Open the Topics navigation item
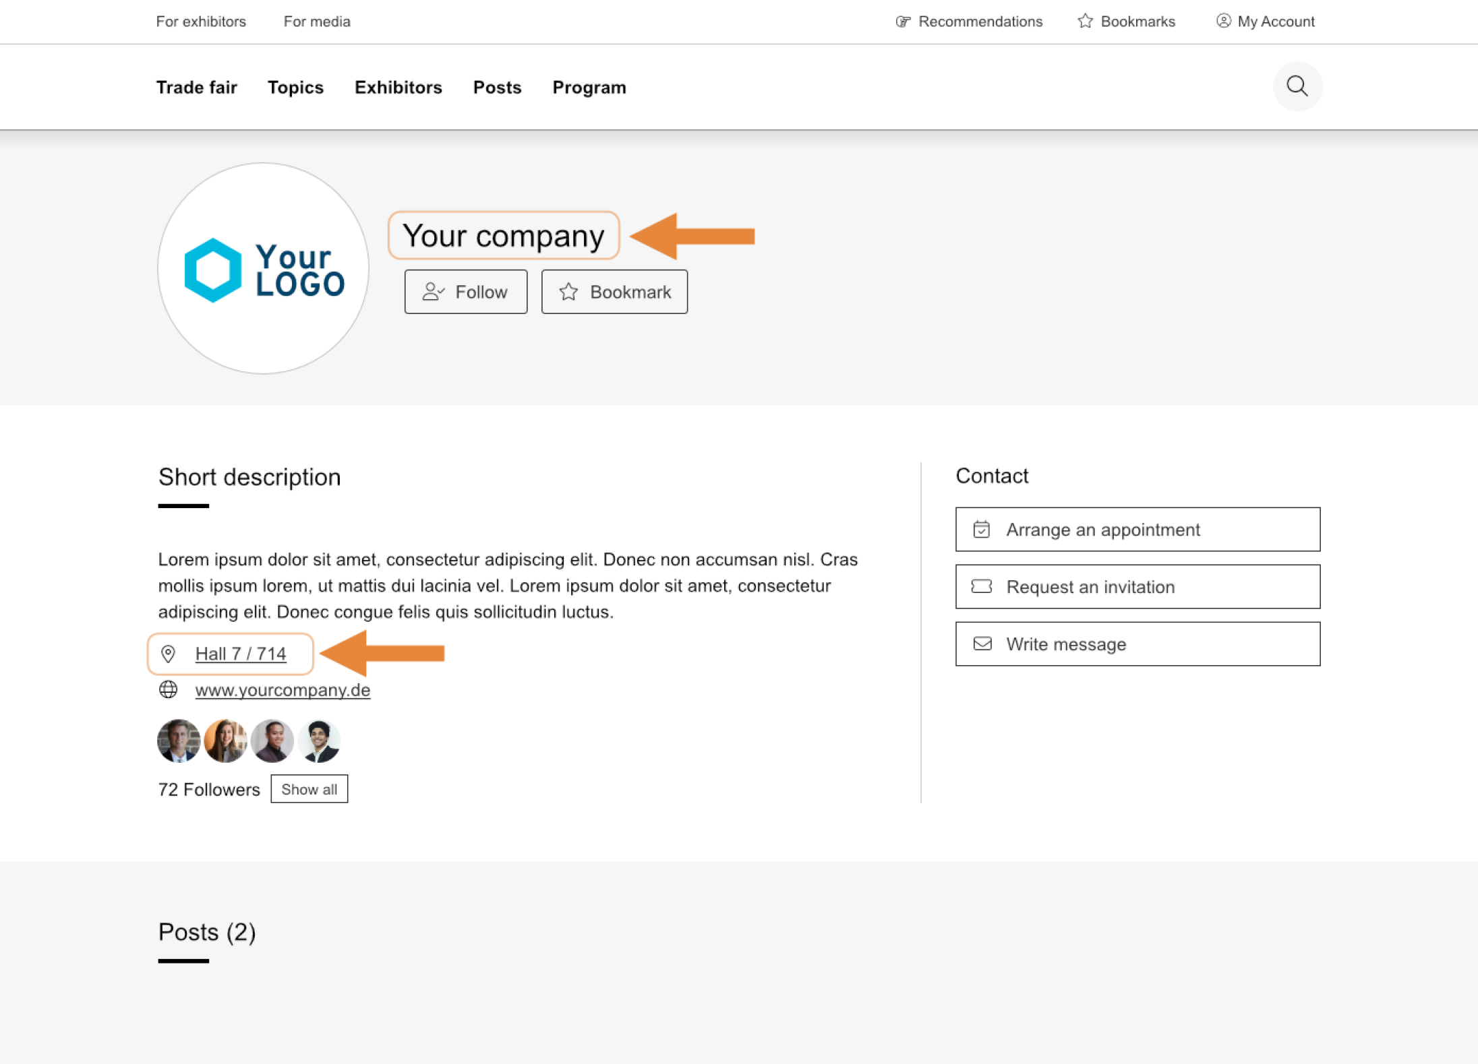This screenshot has height=1064, width=1478. (x=295, y=88)
